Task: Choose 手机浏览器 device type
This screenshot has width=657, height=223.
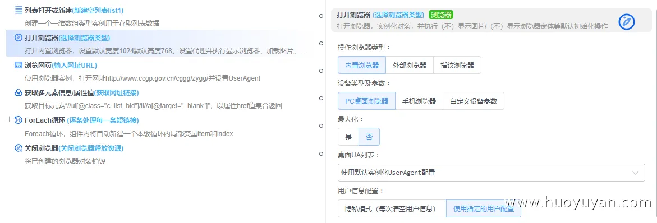Action: pos(419,101)
